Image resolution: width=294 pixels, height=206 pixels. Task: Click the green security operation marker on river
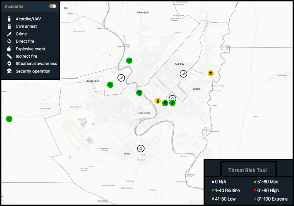[x=139, y=93]
